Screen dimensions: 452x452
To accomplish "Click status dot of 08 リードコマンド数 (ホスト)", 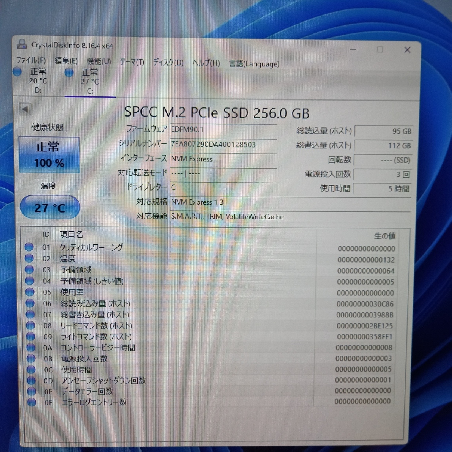I will pos(31,325).
